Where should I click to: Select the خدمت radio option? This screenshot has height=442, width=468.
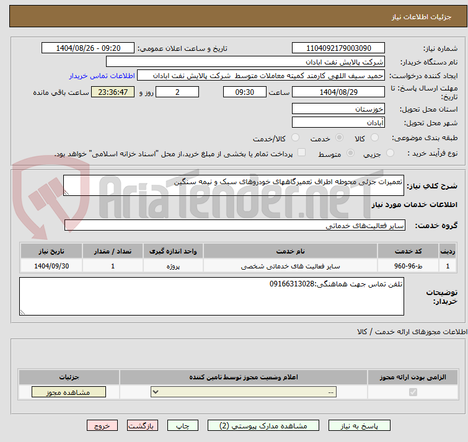[339, 138]
